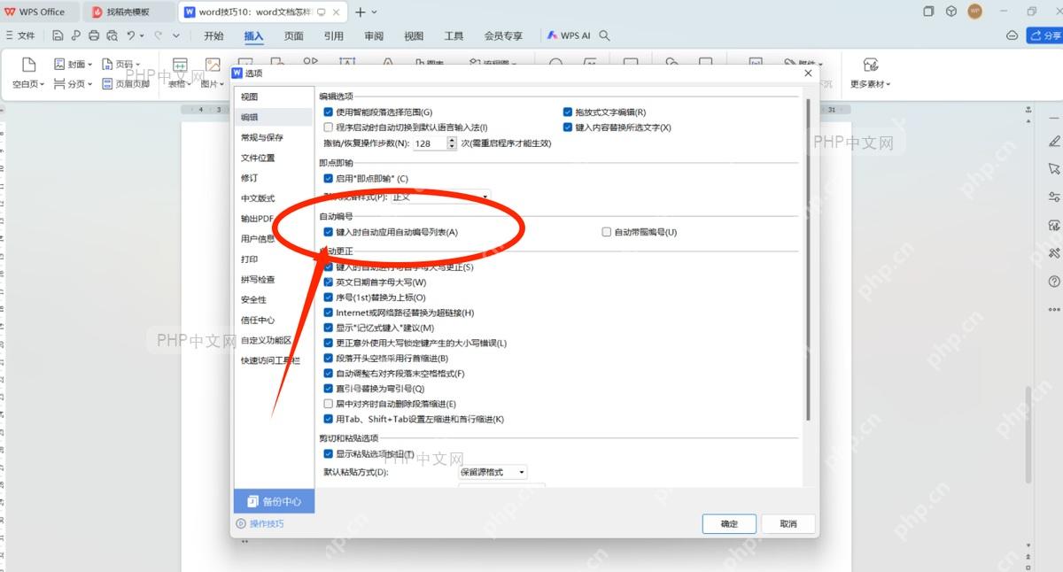Toggle 显示粘贴选项按钮(T) checkbox
The image size is (1063, 572).
(x=329, y=454)
